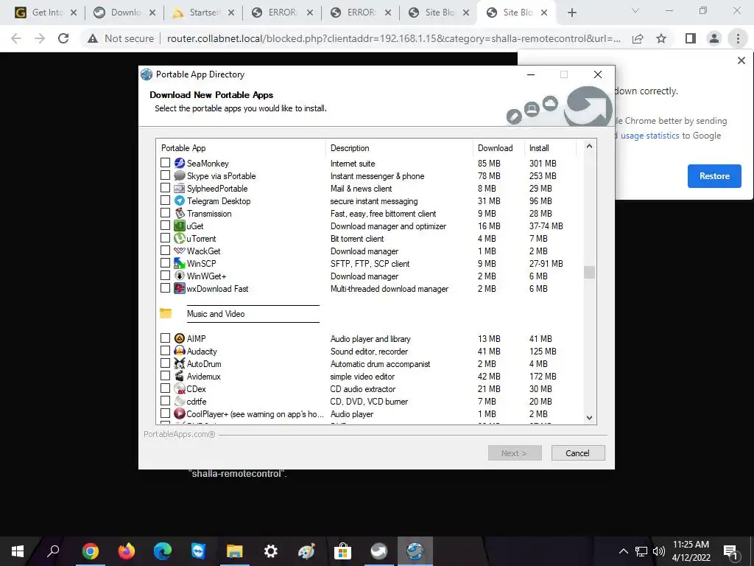
Task: Check the CDex checkbox
Action: [x=165, y=388]
